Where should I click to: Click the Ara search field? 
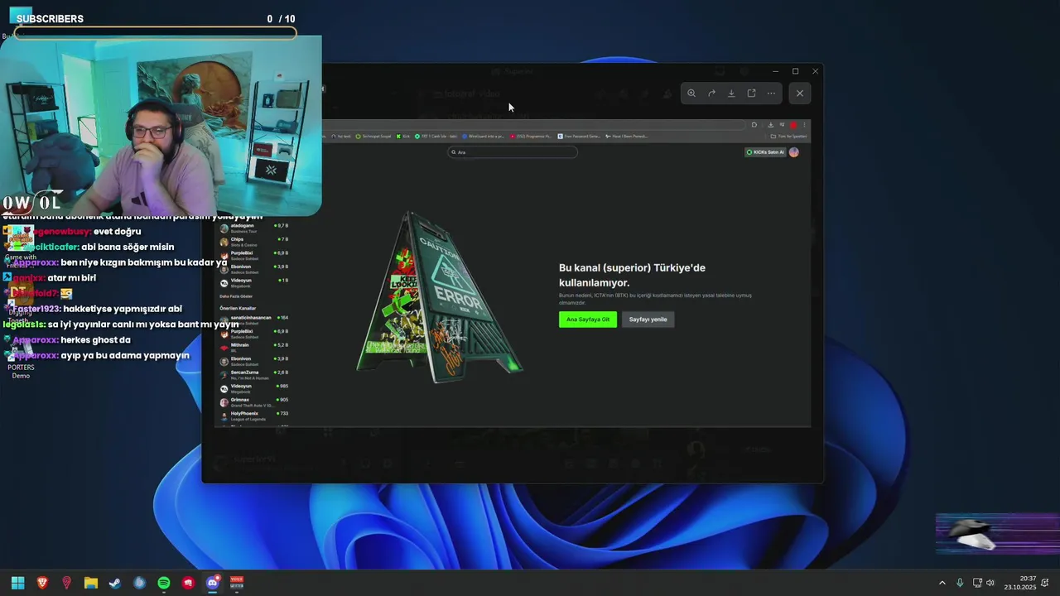[513, 152]
